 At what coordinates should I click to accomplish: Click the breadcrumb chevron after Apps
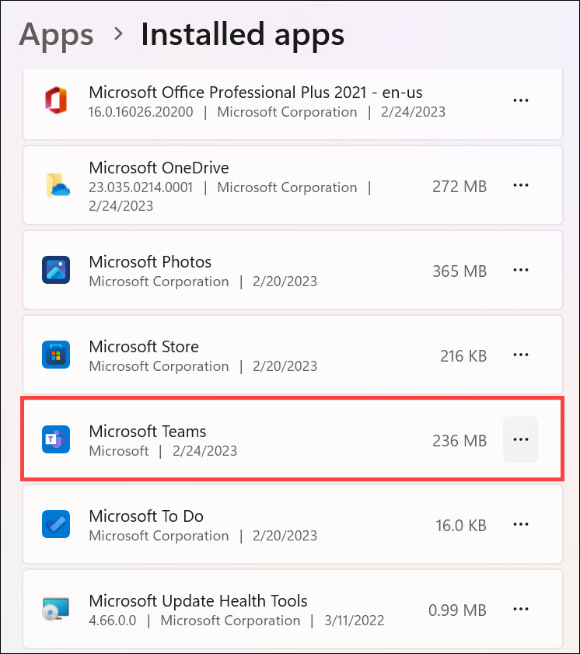[118, 33]
